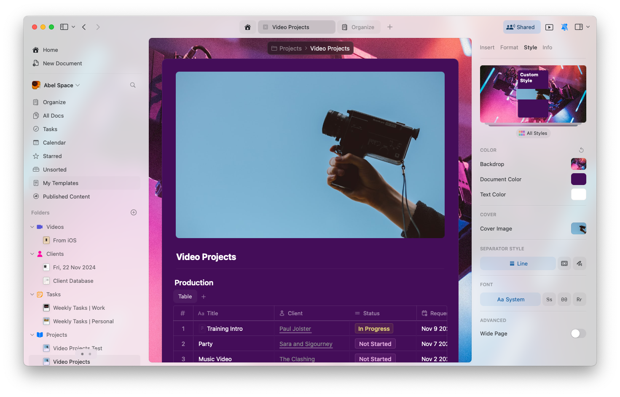Select the scribble separator style icon
Image resolution: width=620 pixels, height=397 pixels.
point(580,263)
